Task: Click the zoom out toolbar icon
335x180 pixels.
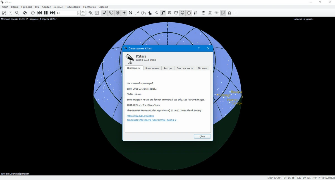Action: (10, 13)
